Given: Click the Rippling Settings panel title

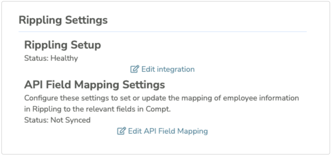Looking at the screenshot, I should pyautogui.click(x=63, y=20).
